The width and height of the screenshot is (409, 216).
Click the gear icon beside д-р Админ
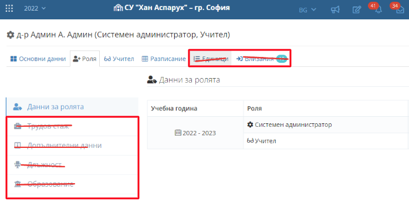[x=11, y=35]
